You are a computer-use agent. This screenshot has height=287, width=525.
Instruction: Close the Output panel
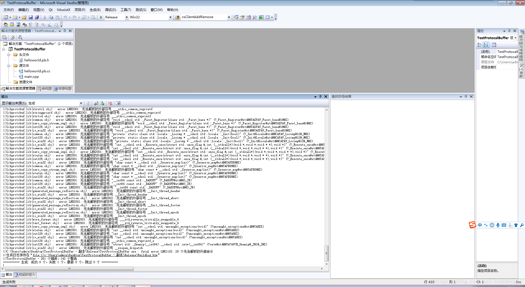pos(326,96)
